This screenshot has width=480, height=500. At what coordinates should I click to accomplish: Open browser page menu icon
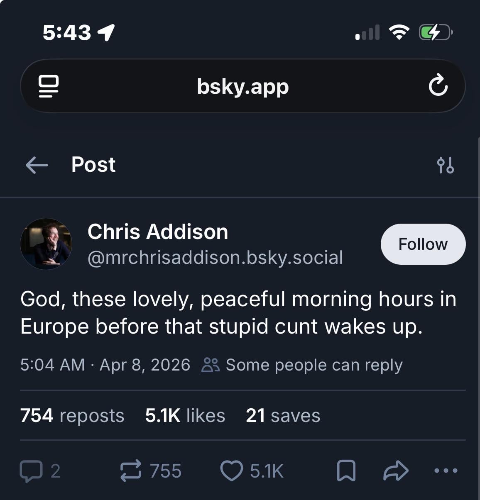click(48, 86)
